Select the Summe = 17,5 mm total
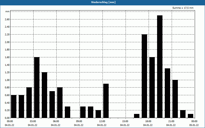 [183, 8]
